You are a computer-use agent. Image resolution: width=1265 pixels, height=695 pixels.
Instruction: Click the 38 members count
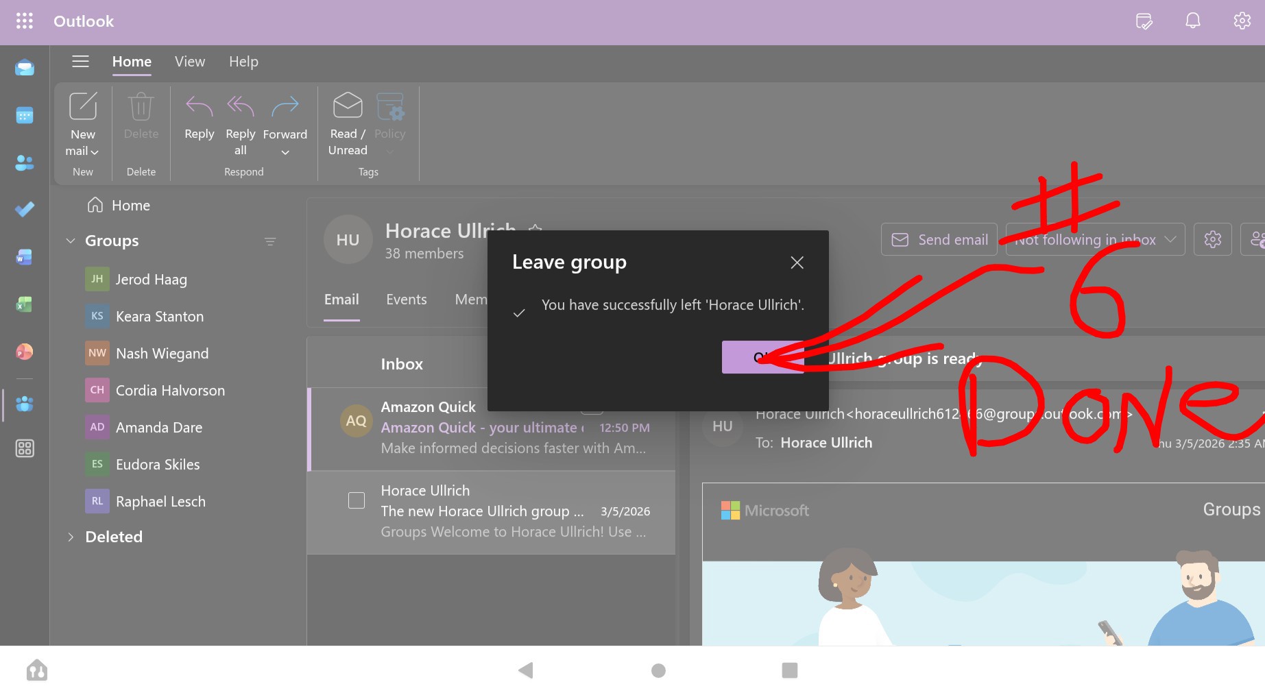click(424, 254)
